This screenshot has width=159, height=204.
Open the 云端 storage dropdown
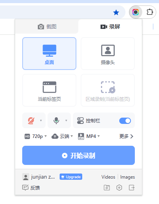point(62,136)
